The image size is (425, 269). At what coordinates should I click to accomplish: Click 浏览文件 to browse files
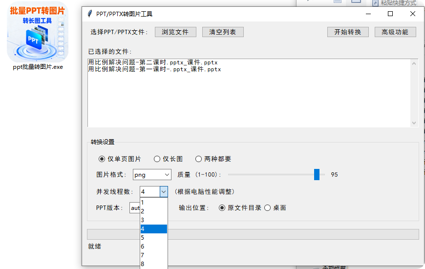(x=175, y=32)
